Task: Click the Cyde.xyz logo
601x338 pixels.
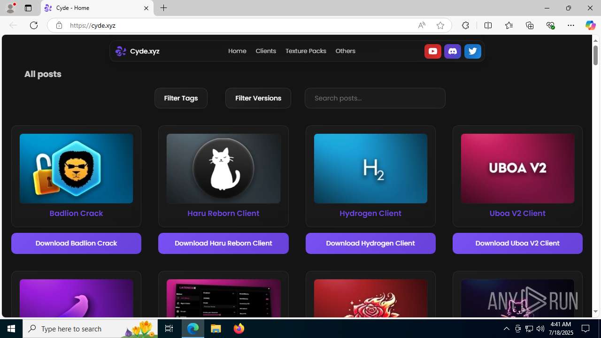Action: pyautogui.click(x=138, y=51)
